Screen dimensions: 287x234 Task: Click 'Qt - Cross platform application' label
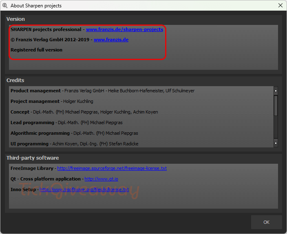(x=46, y=179)
